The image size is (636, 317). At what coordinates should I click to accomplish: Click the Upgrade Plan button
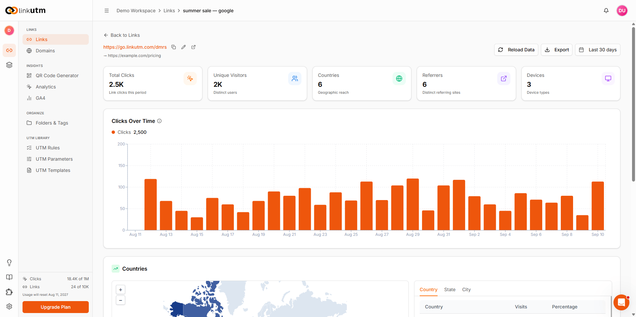(56, 307)
